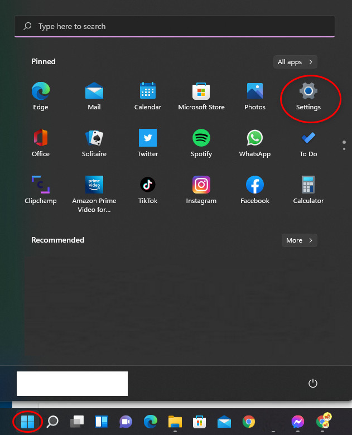The height and width of the screenshot is (435, 352).
Task: Open Messenger from the taskbar
Action: (x=297, y=422)
